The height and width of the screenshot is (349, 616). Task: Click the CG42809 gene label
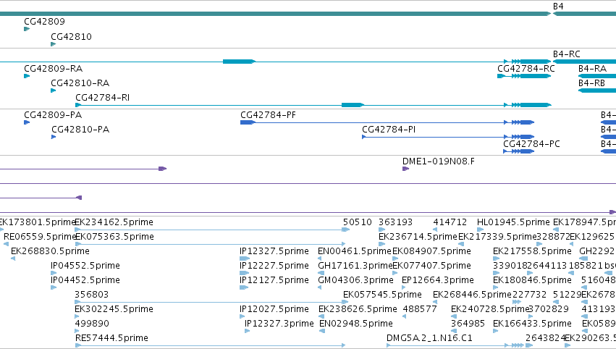click(44, 21)
